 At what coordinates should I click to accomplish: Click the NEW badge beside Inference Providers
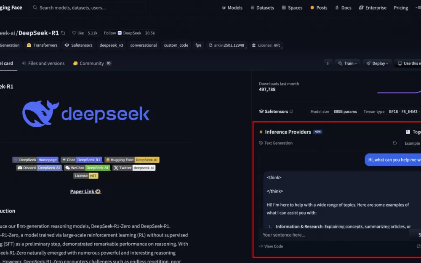pos(317,132)
